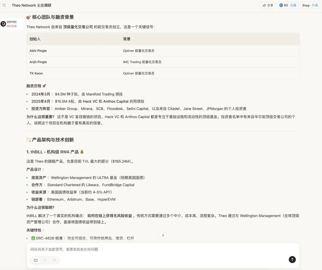Click the 1. thBILL - 机构级 RWA 产品 heading
This screenshot has height=270, width=322.
pyautogui.click(x=55, y=152)
